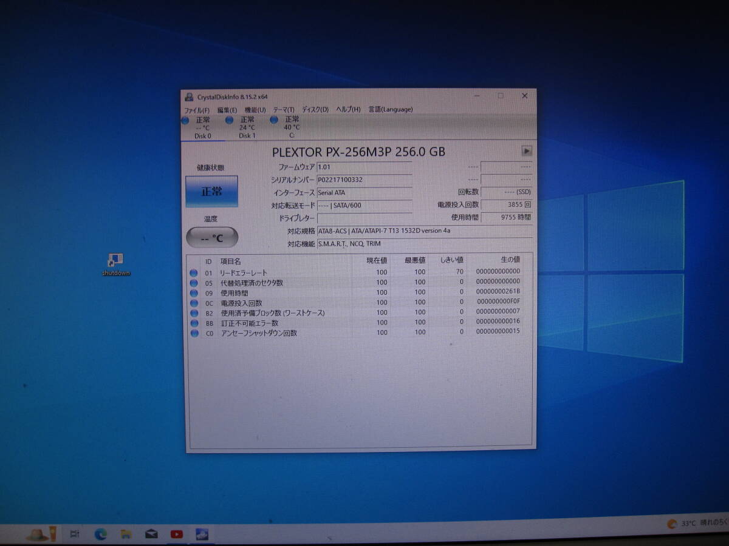The height and width of the screenshot is (546, 729).
Task: Open Microsoft Edge from the taskbar
Action: point(100,534)
